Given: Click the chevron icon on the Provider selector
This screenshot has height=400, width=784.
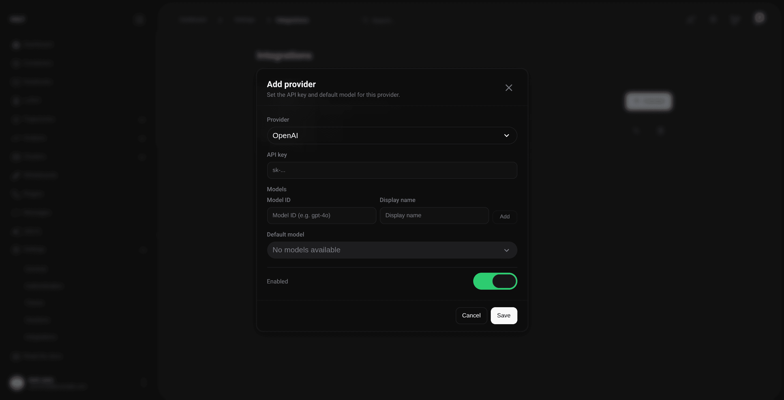Looking at the screenshot, I should pyautogui.click(x=506, y=136).
